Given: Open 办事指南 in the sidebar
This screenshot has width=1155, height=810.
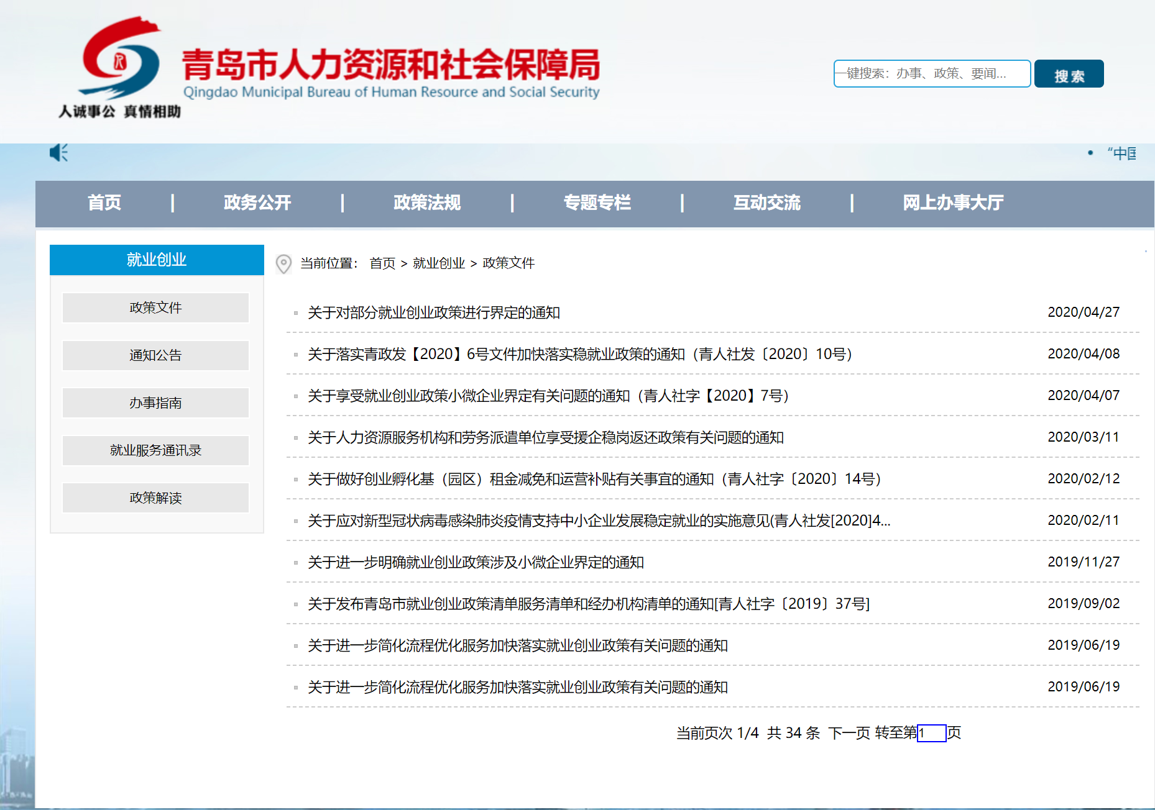Looking at the screenshot, I should [x=155, y=403].
